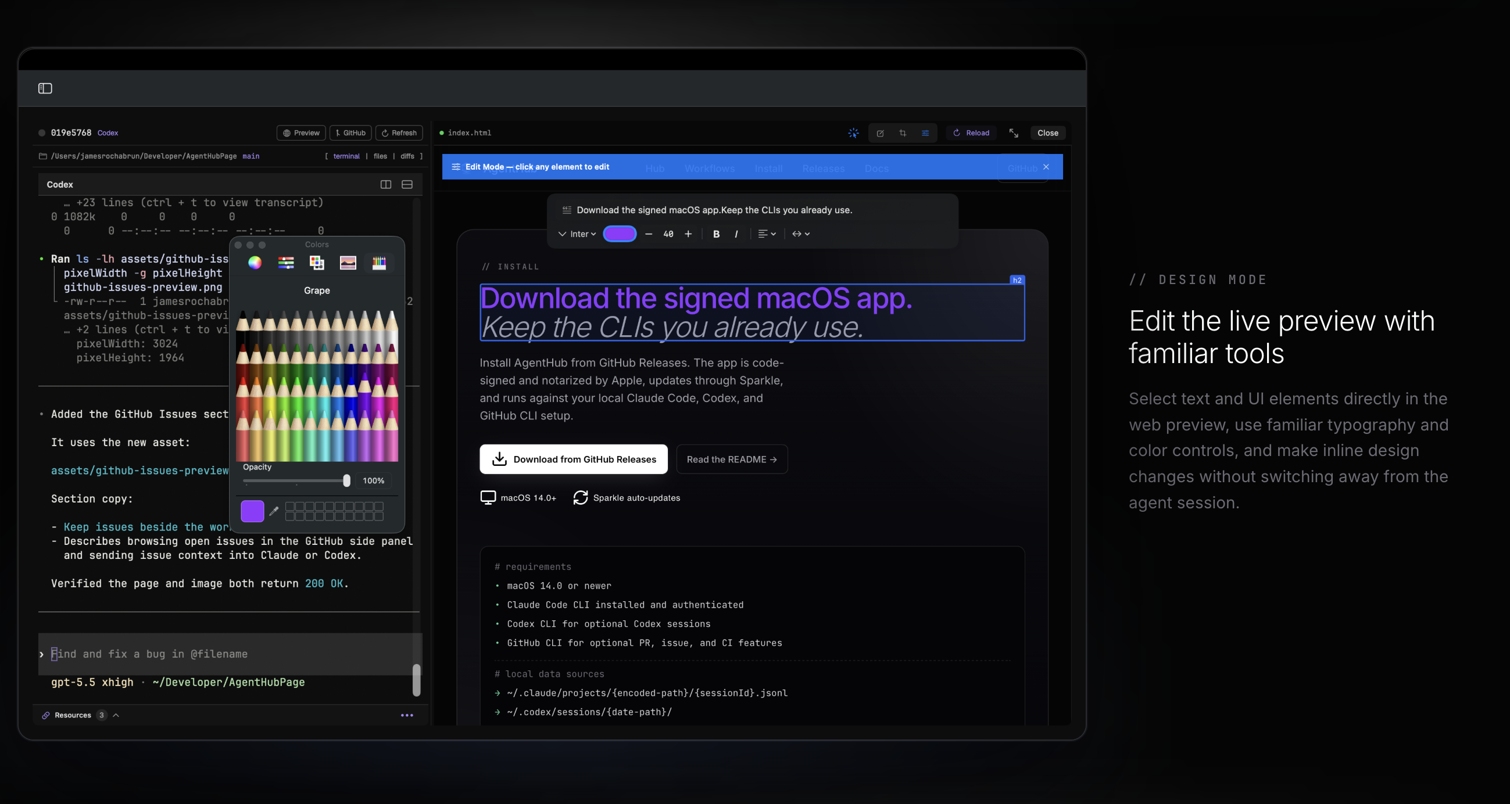Adjust the Opacity slider handle

346,480
